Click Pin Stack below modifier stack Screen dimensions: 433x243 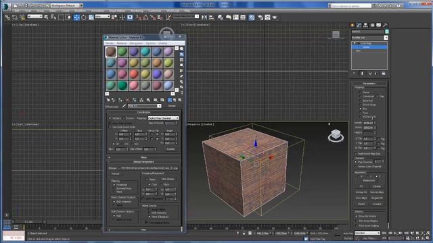coord(355,74)
